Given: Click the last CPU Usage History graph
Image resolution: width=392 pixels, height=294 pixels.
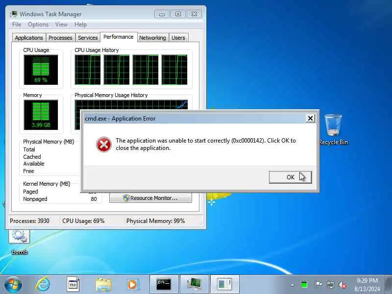Looking at the screenshot, I should pyautogui.click(x=174, y=70).
